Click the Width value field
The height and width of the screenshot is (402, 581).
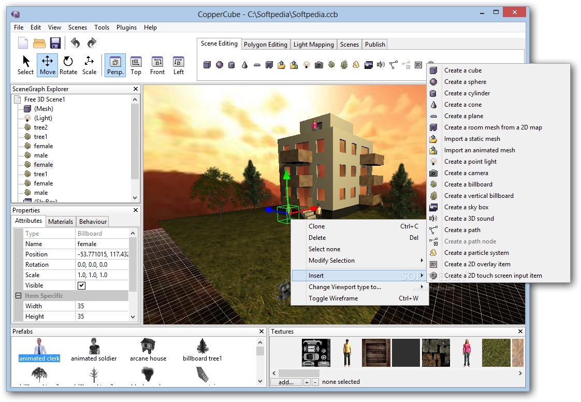coord(102,306)
